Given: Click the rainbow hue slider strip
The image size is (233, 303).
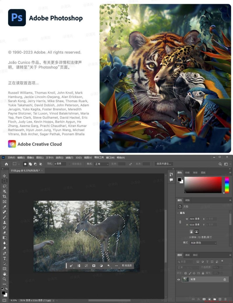Looking at the screenshot, I should click(x=227, y=185).
